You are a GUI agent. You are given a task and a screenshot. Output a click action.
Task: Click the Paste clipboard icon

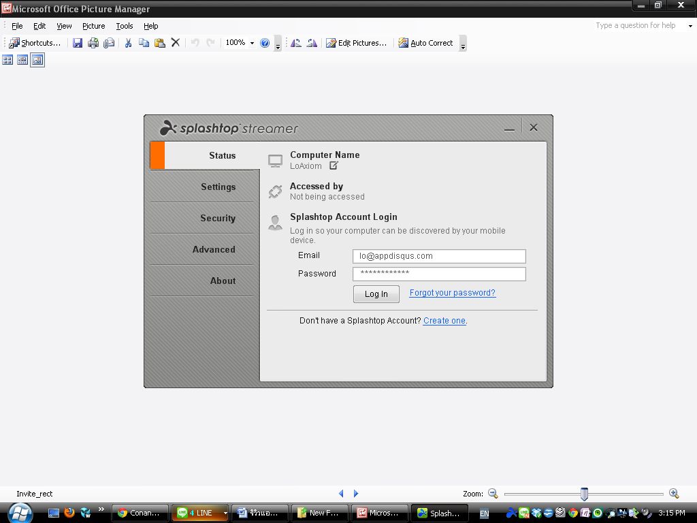pyautogui.click(x=159, y=43)
